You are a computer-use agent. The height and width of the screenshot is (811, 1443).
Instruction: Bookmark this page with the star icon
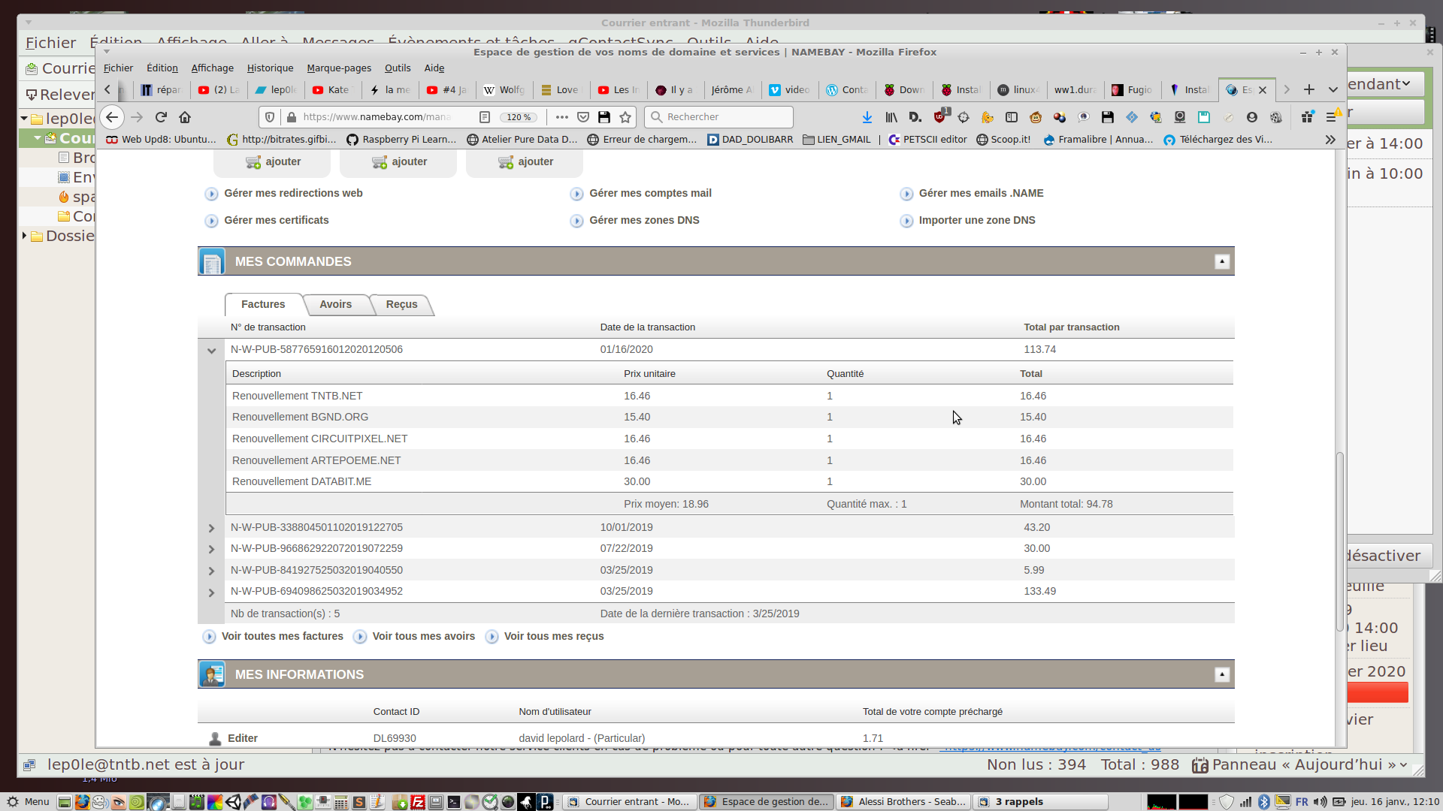point(625,117)
